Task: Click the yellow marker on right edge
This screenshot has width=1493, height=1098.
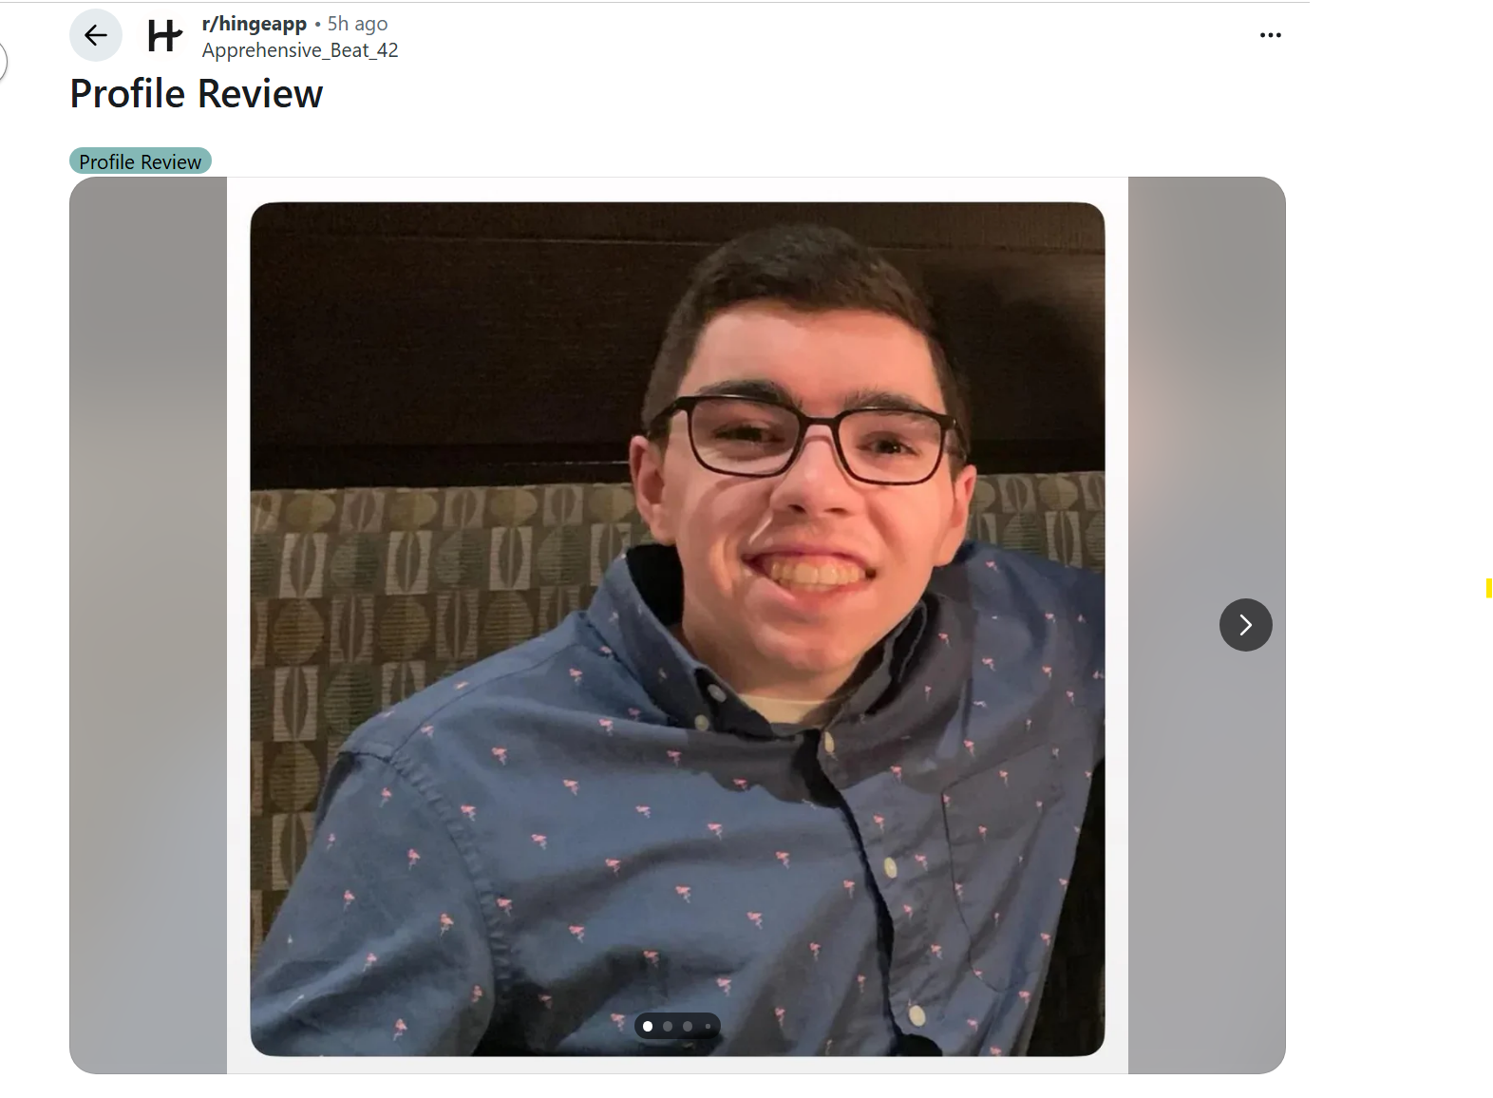Action: (x=1488, y=589)
